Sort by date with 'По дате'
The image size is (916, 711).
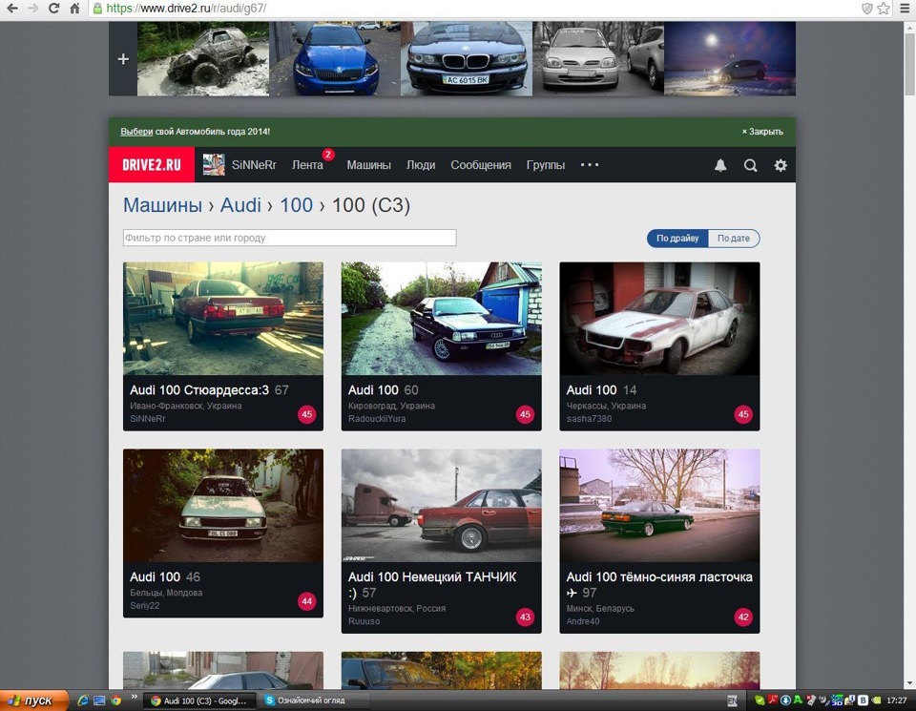tap(734, 239)
